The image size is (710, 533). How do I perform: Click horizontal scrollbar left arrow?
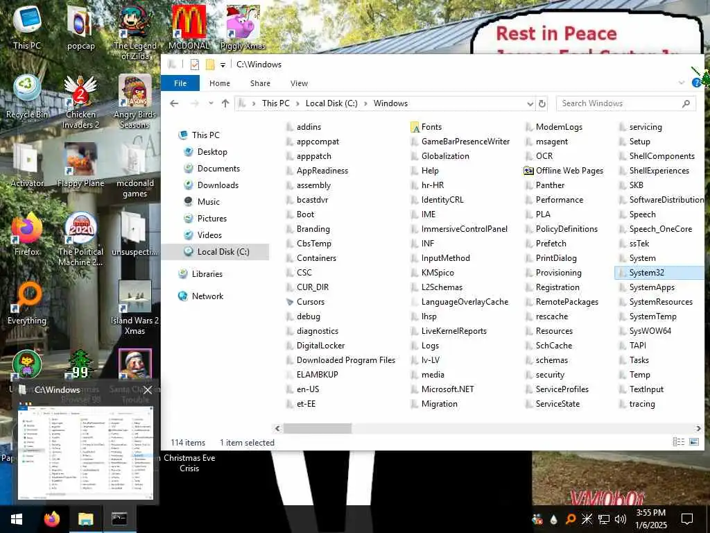[x=277, y=428]
